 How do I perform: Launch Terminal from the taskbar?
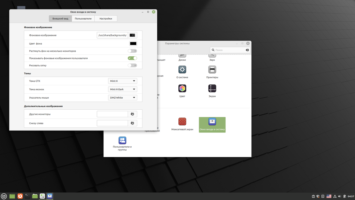tap(27, 196)
